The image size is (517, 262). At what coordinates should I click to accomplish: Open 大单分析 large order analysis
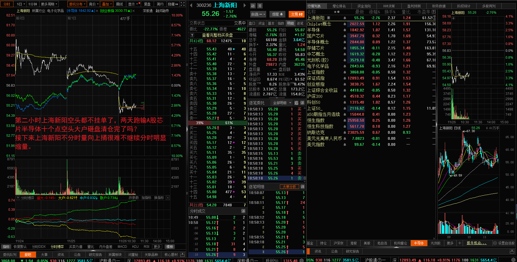[289, 187]
